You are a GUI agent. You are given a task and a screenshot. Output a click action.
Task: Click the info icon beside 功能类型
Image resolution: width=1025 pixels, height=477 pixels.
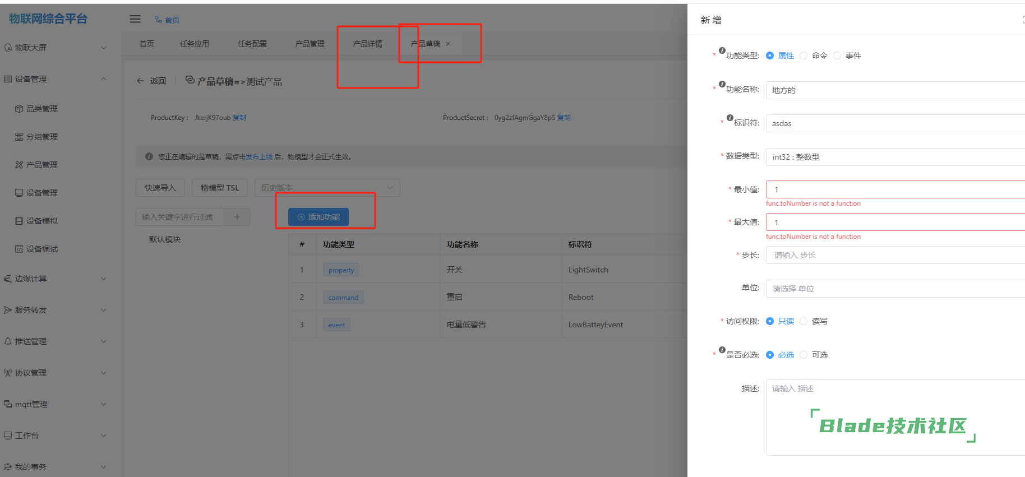[x=722, y=50]
